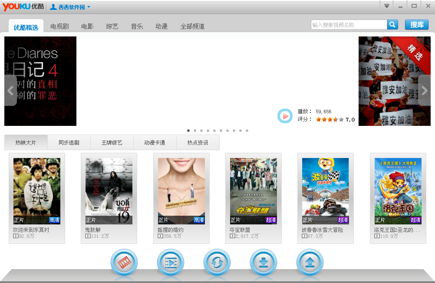Open the upload icon in bottom dock
This screenshot has width=435, height=283.
click(310, 262)
